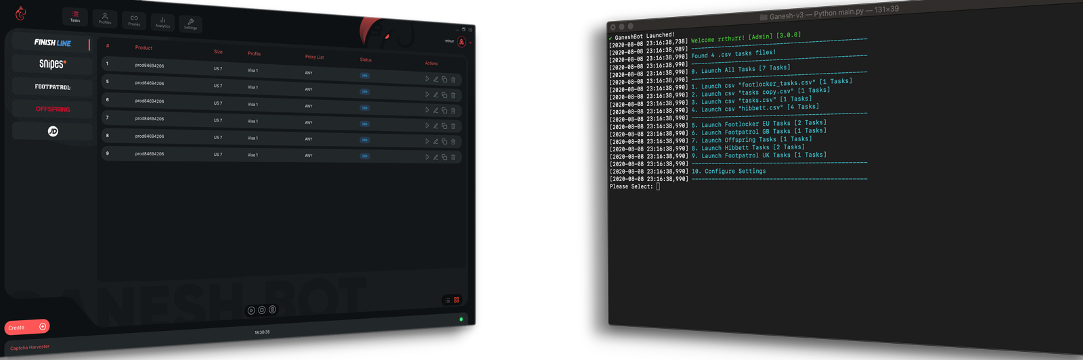Switch to list view layout
Image resolution: width=1083 pixels, height=360 pixels.
(x=447, y=300)
